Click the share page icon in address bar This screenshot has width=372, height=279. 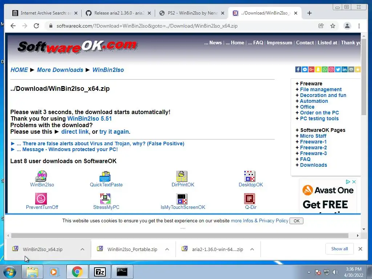coord(321,26)
